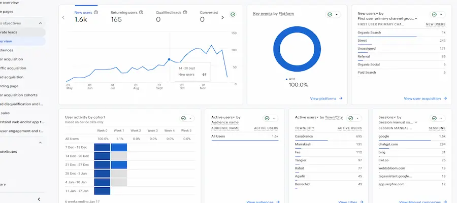Click green check status on User activity cohort card
Screen dimensions: 457x203
(x=184, y=118)
